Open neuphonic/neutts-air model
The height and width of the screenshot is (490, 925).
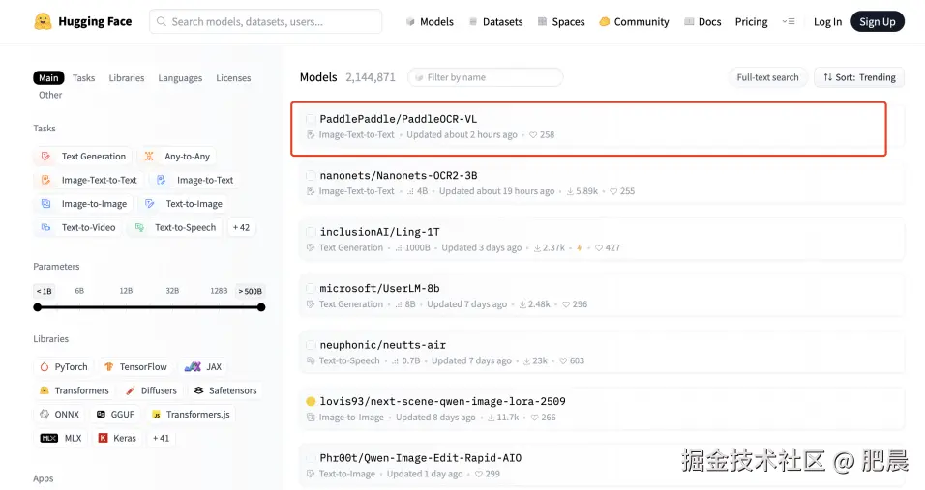(602, 353)
